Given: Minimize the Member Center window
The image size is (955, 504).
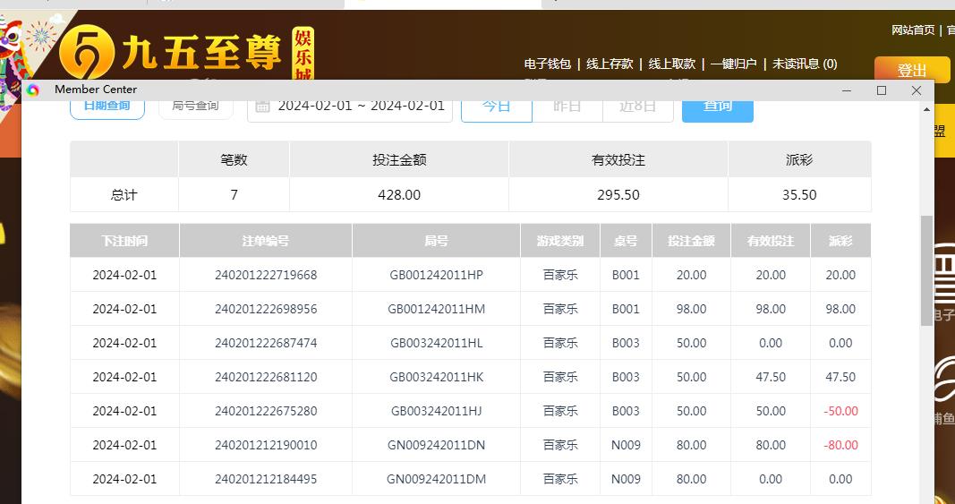Looking at the screenshot, I should [x=847, y=90].
